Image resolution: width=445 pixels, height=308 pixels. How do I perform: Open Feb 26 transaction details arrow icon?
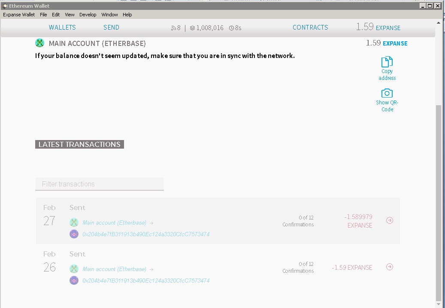click(x=389, y=267)
